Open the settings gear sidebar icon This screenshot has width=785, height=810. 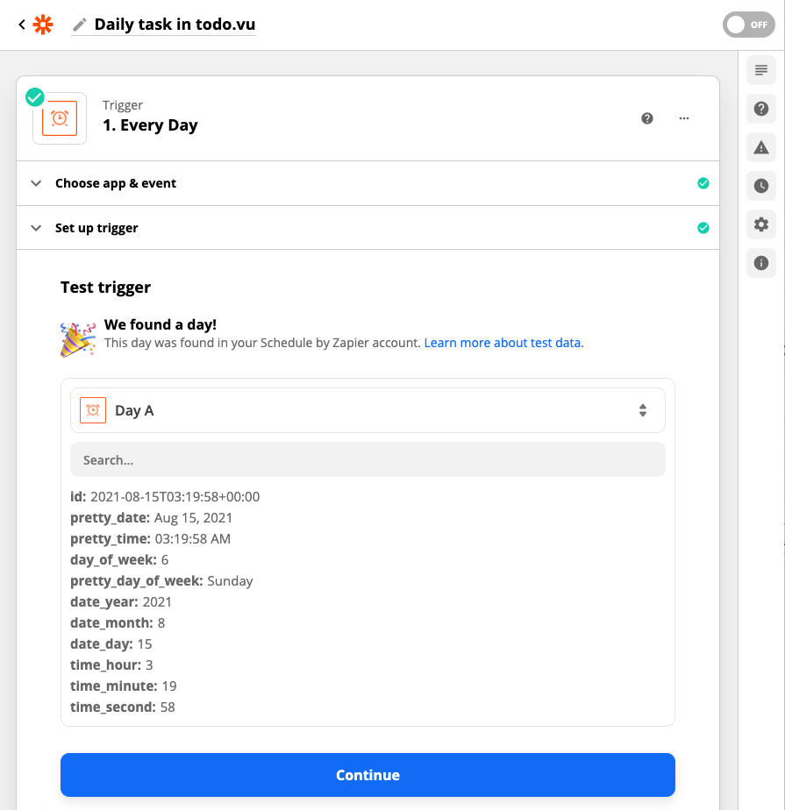[760, 224]
